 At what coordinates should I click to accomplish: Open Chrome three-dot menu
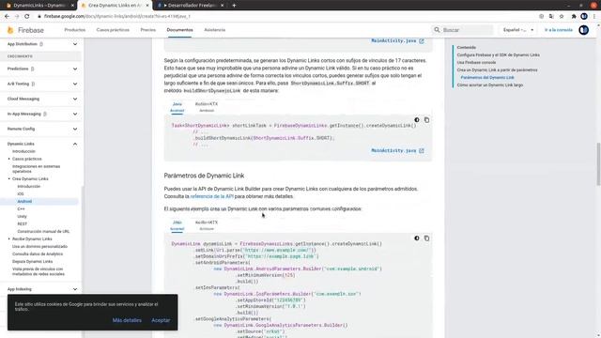click(594, 16)
